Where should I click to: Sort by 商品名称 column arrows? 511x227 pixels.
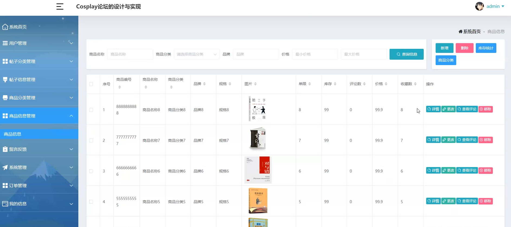146,87
